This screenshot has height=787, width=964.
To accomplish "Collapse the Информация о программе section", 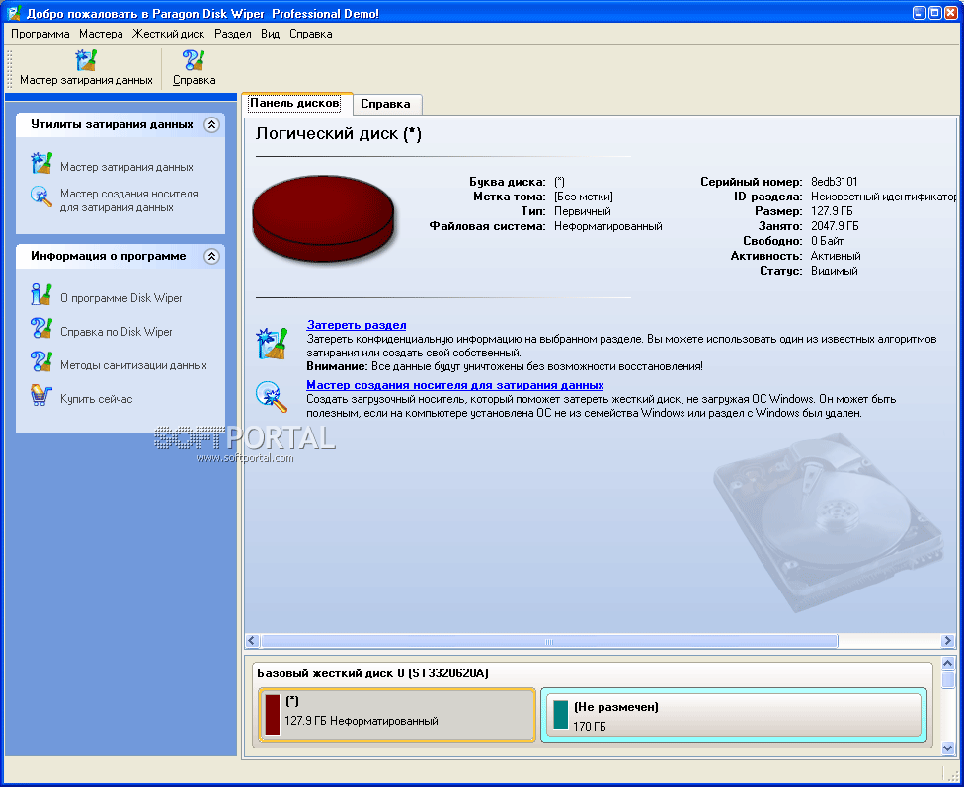I will 211,257.
